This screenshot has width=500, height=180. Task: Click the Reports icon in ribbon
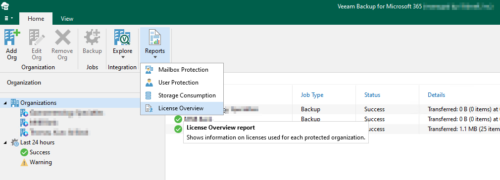pos(155,37)
